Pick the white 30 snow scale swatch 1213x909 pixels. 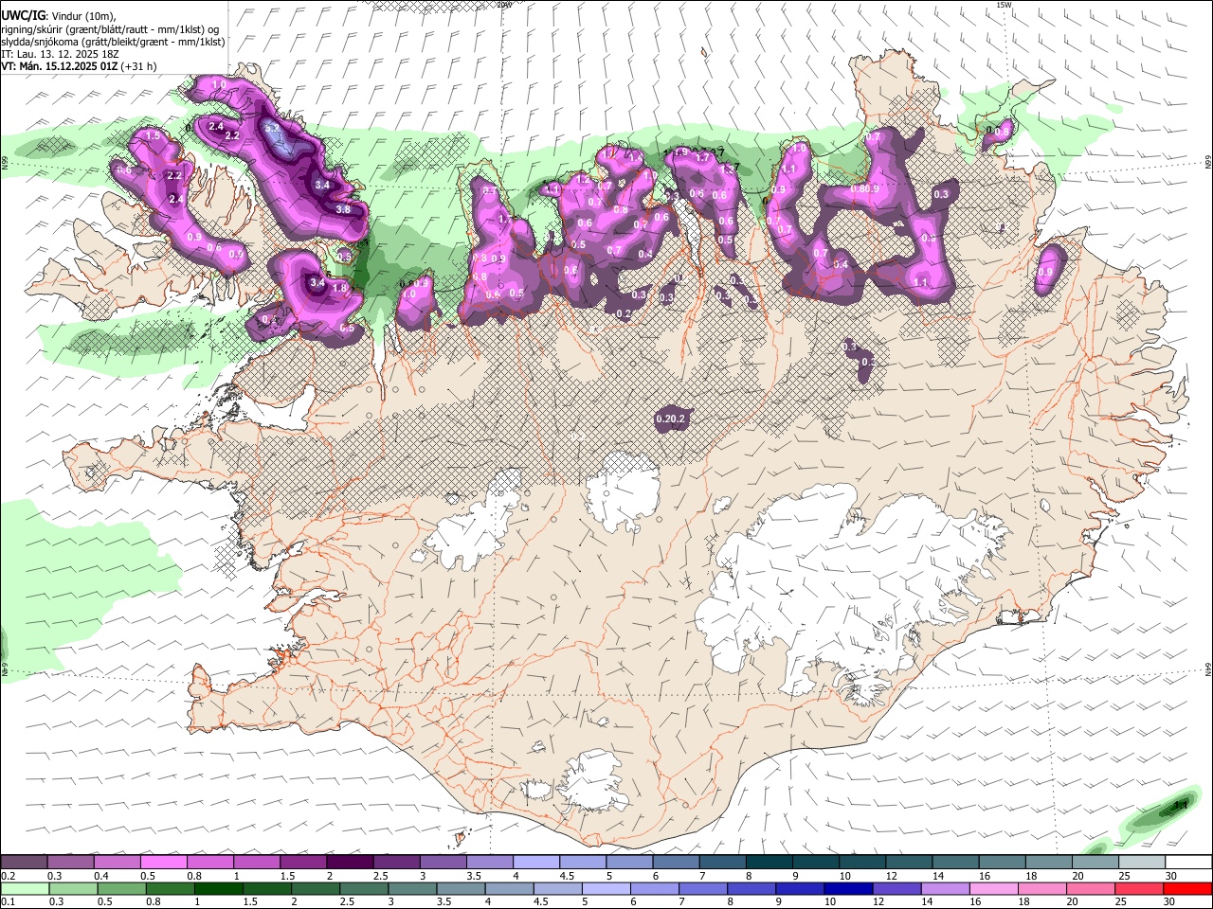point(1188,863)
